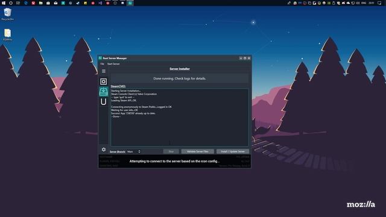Click Install / Update Server button
The height and width of the screenshot is (217, 386).
[x=233, y=151]
